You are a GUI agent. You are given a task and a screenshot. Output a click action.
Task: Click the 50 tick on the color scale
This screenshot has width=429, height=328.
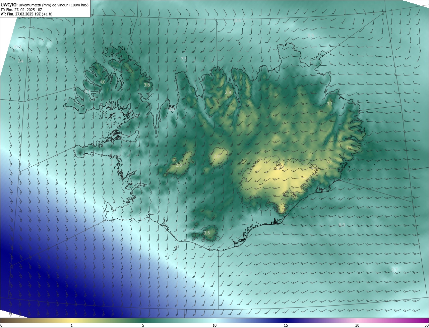426,325
